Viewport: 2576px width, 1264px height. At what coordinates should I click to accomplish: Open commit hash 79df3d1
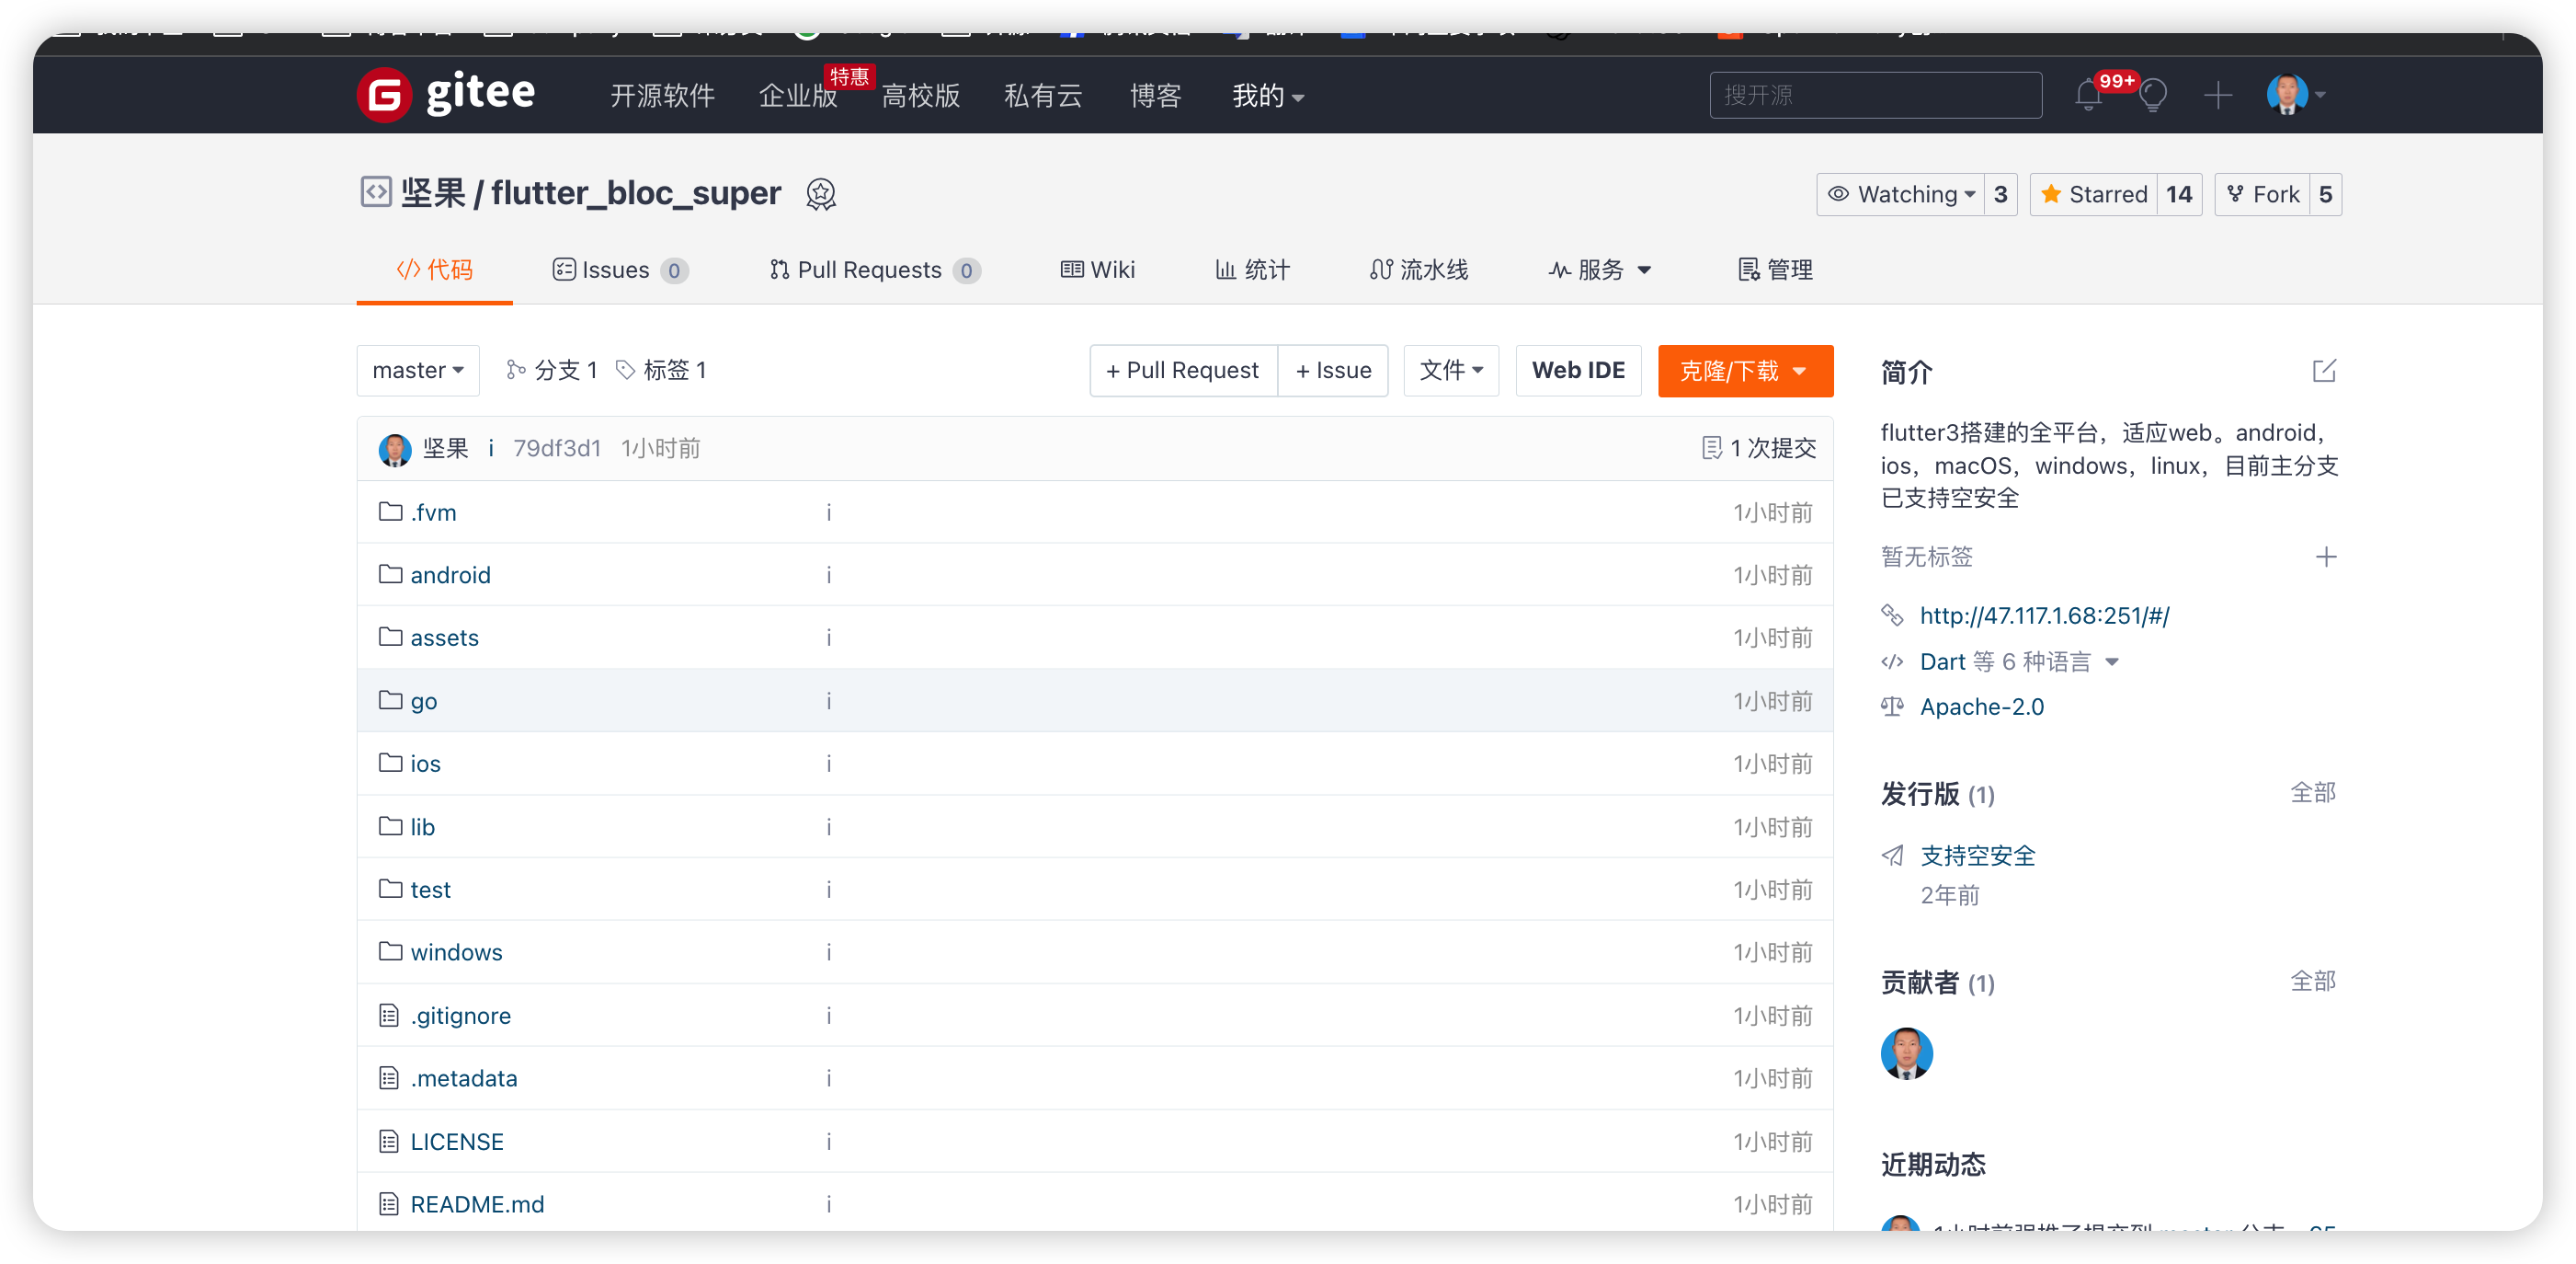557,448
